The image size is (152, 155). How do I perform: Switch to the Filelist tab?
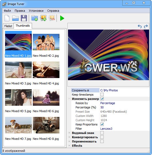(x=8, y=26)
